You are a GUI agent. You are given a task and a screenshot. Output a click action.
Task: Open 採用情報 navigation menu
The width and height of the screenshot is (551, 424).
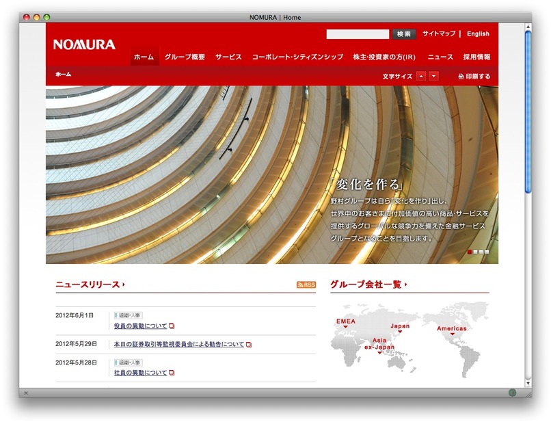point(476,57)
